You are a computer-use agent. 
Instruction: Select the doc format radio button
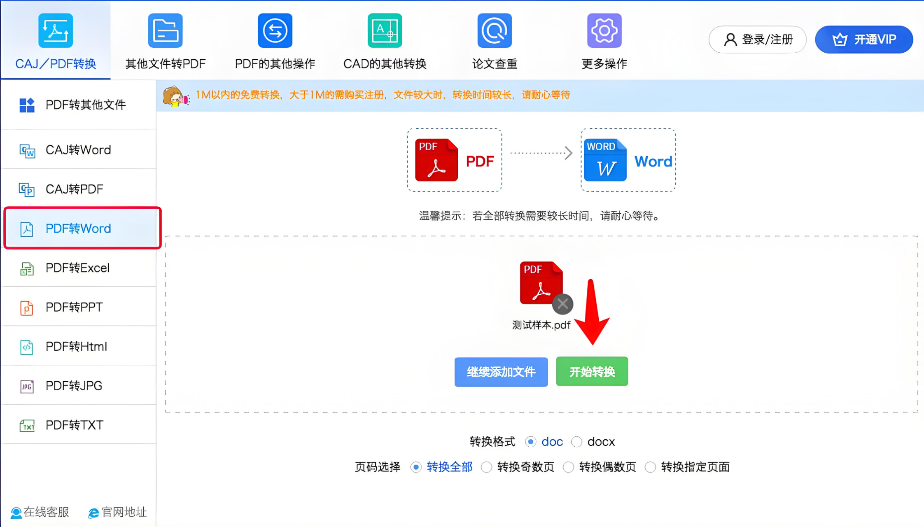(x=531, y=442)
